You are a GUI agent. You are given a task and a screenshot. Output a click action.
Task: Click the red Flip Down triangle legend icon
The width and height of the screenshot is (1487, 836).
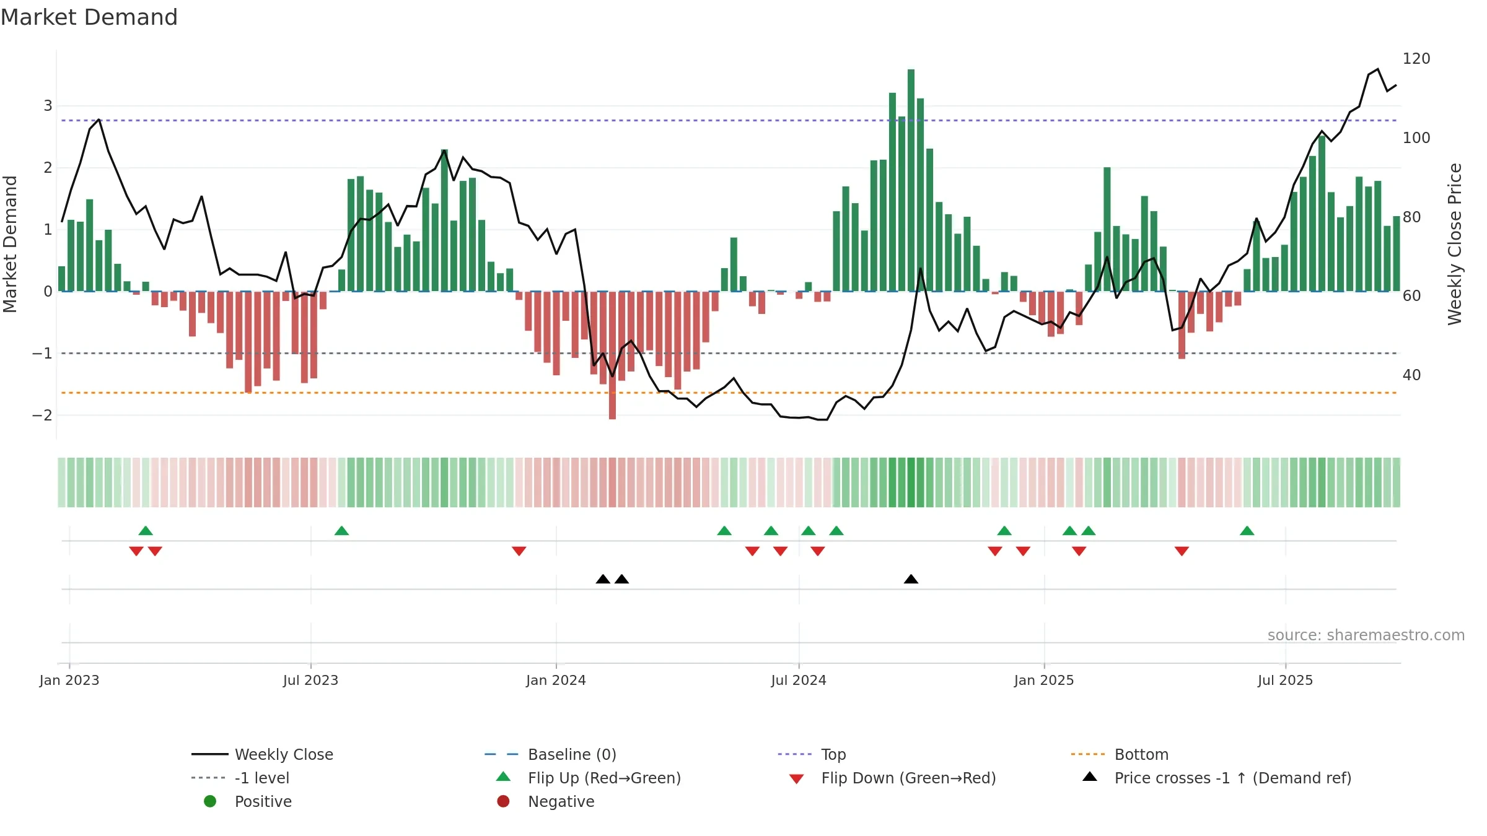pos(797,779)
